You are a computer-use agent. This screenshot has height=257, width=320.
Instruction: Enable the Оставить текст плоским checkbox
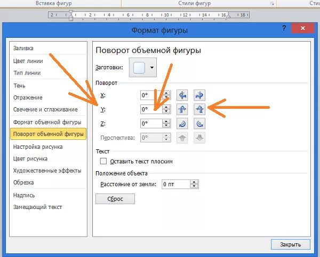coord(103,161)
